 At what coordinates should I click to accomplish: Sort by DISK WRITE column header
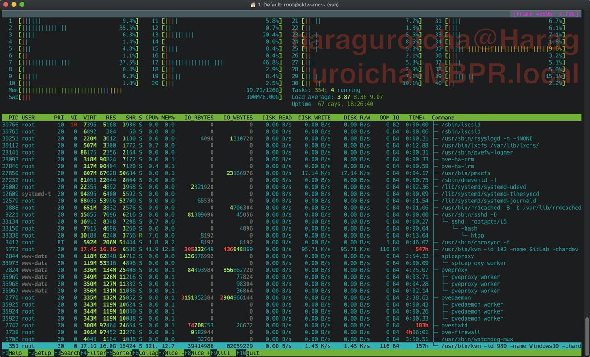(314, 118)
